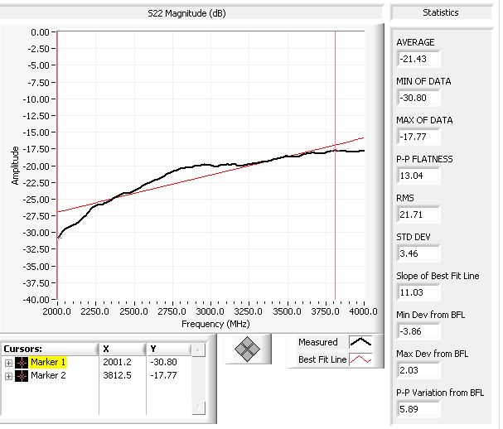Click the 2000.0 x-axis start value
503x429 pixels.
[x=57, y=311]
